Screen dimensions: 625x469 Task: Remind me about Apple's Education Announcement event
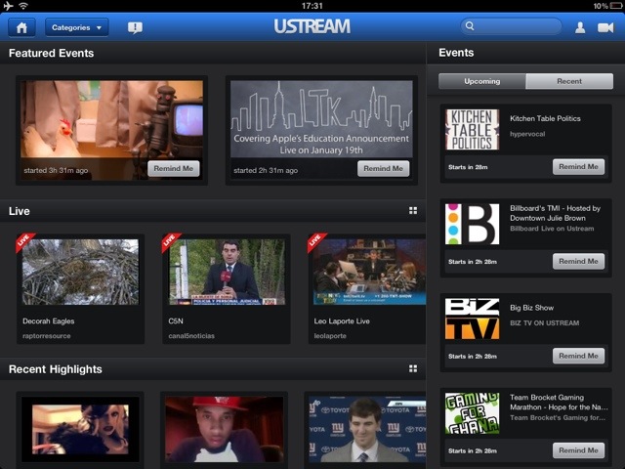(383, 168)
